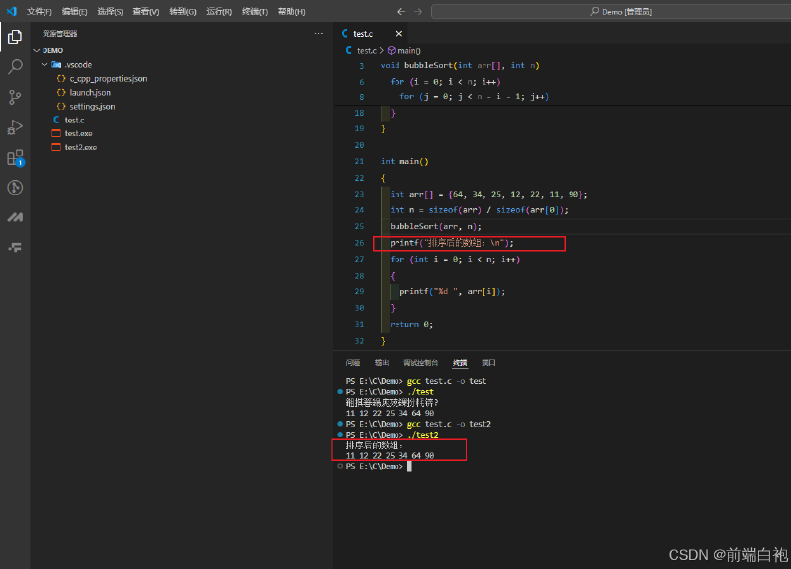791x569 pixels.
Task: Navigate back with the left arrow
Action: click(x=401, y=11)
